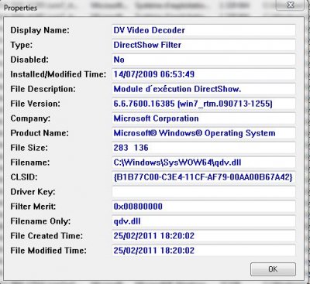Screen dimensions: 310x284
Task: Click the Driver Key label
Action: (33, 192)
